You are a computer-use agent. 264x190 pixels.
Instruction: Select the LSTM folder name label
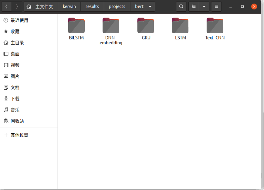tap(181, 38)
